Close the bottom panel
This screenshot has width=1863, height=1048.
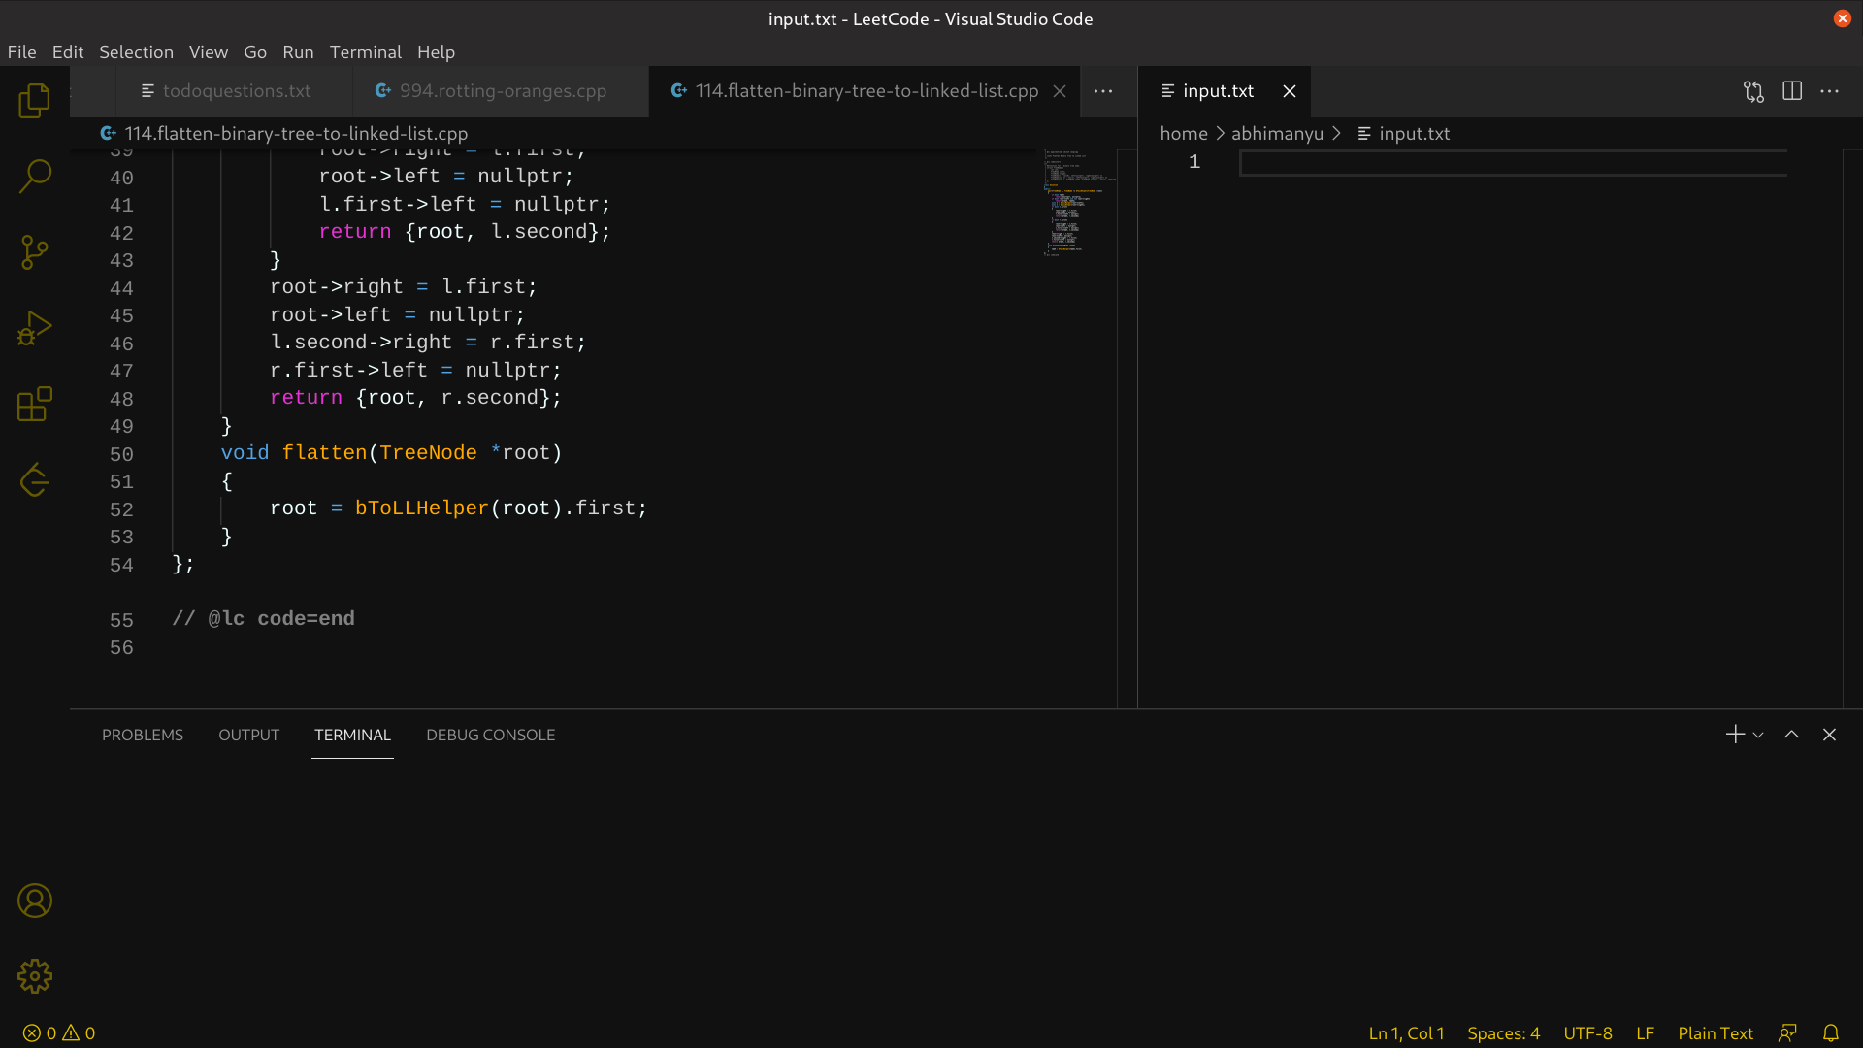tap(1830, 735)
